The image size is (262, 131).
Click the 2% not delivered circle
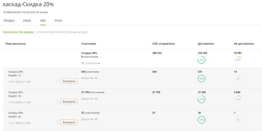pos(237,79)
